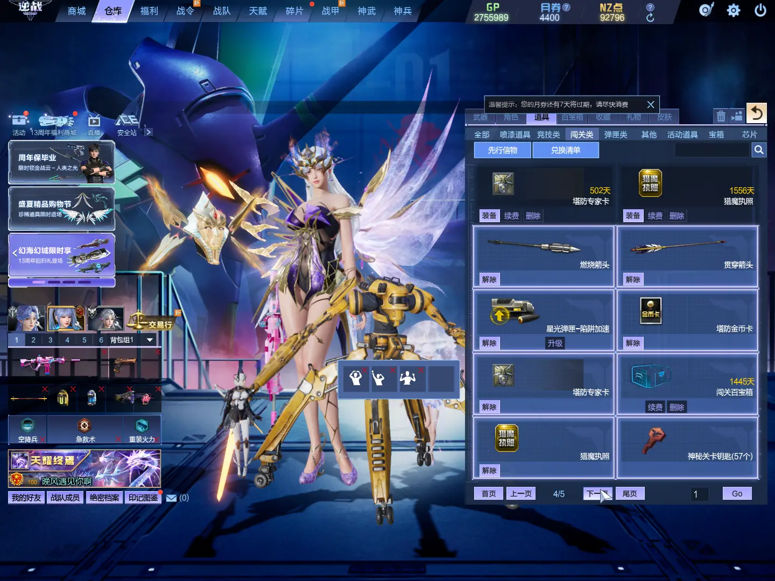Open 印记图鉴 button

point(143,498)
